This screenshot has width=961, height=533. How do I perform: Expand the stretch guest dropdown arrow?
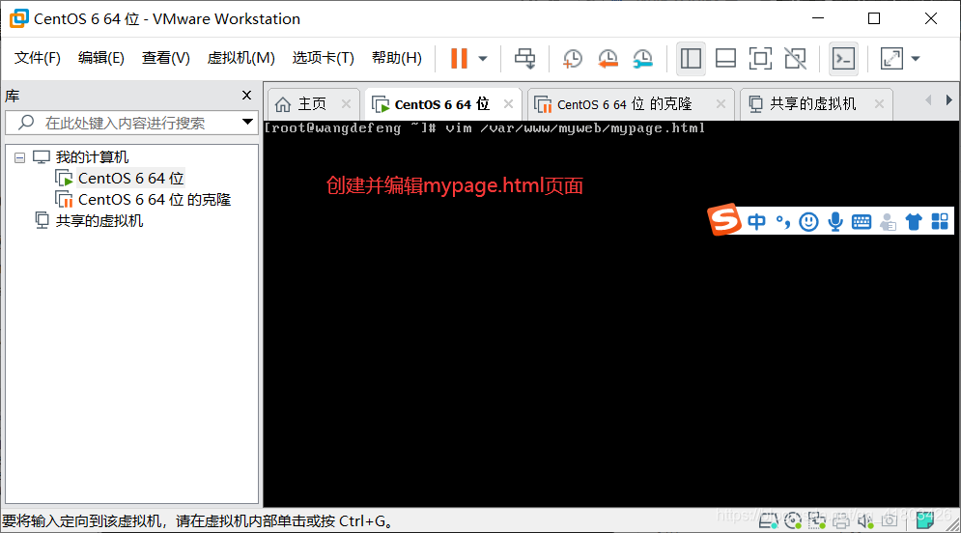(916, 59)
